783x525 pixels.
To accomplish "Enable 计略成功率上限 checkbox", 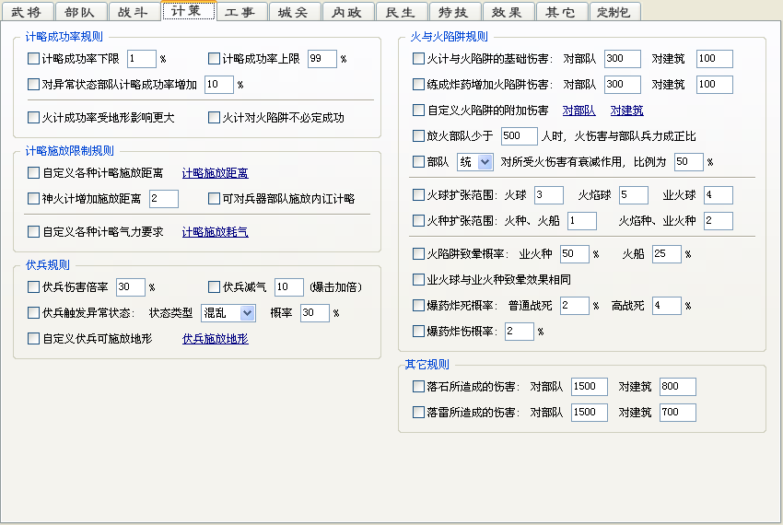I will 214,59.
